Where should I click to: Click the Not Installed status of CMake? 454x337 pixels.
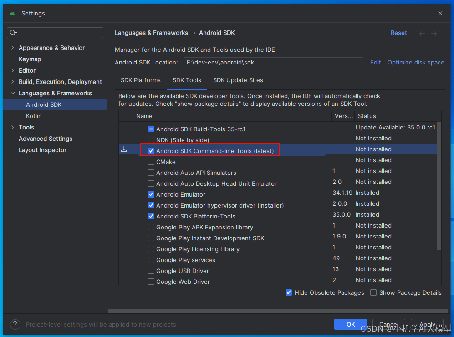point(373,160)
